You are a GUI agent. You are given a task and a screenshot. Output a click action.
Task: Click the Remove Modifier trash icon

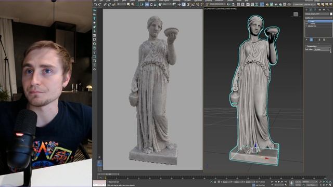click(x=319, y=39)
